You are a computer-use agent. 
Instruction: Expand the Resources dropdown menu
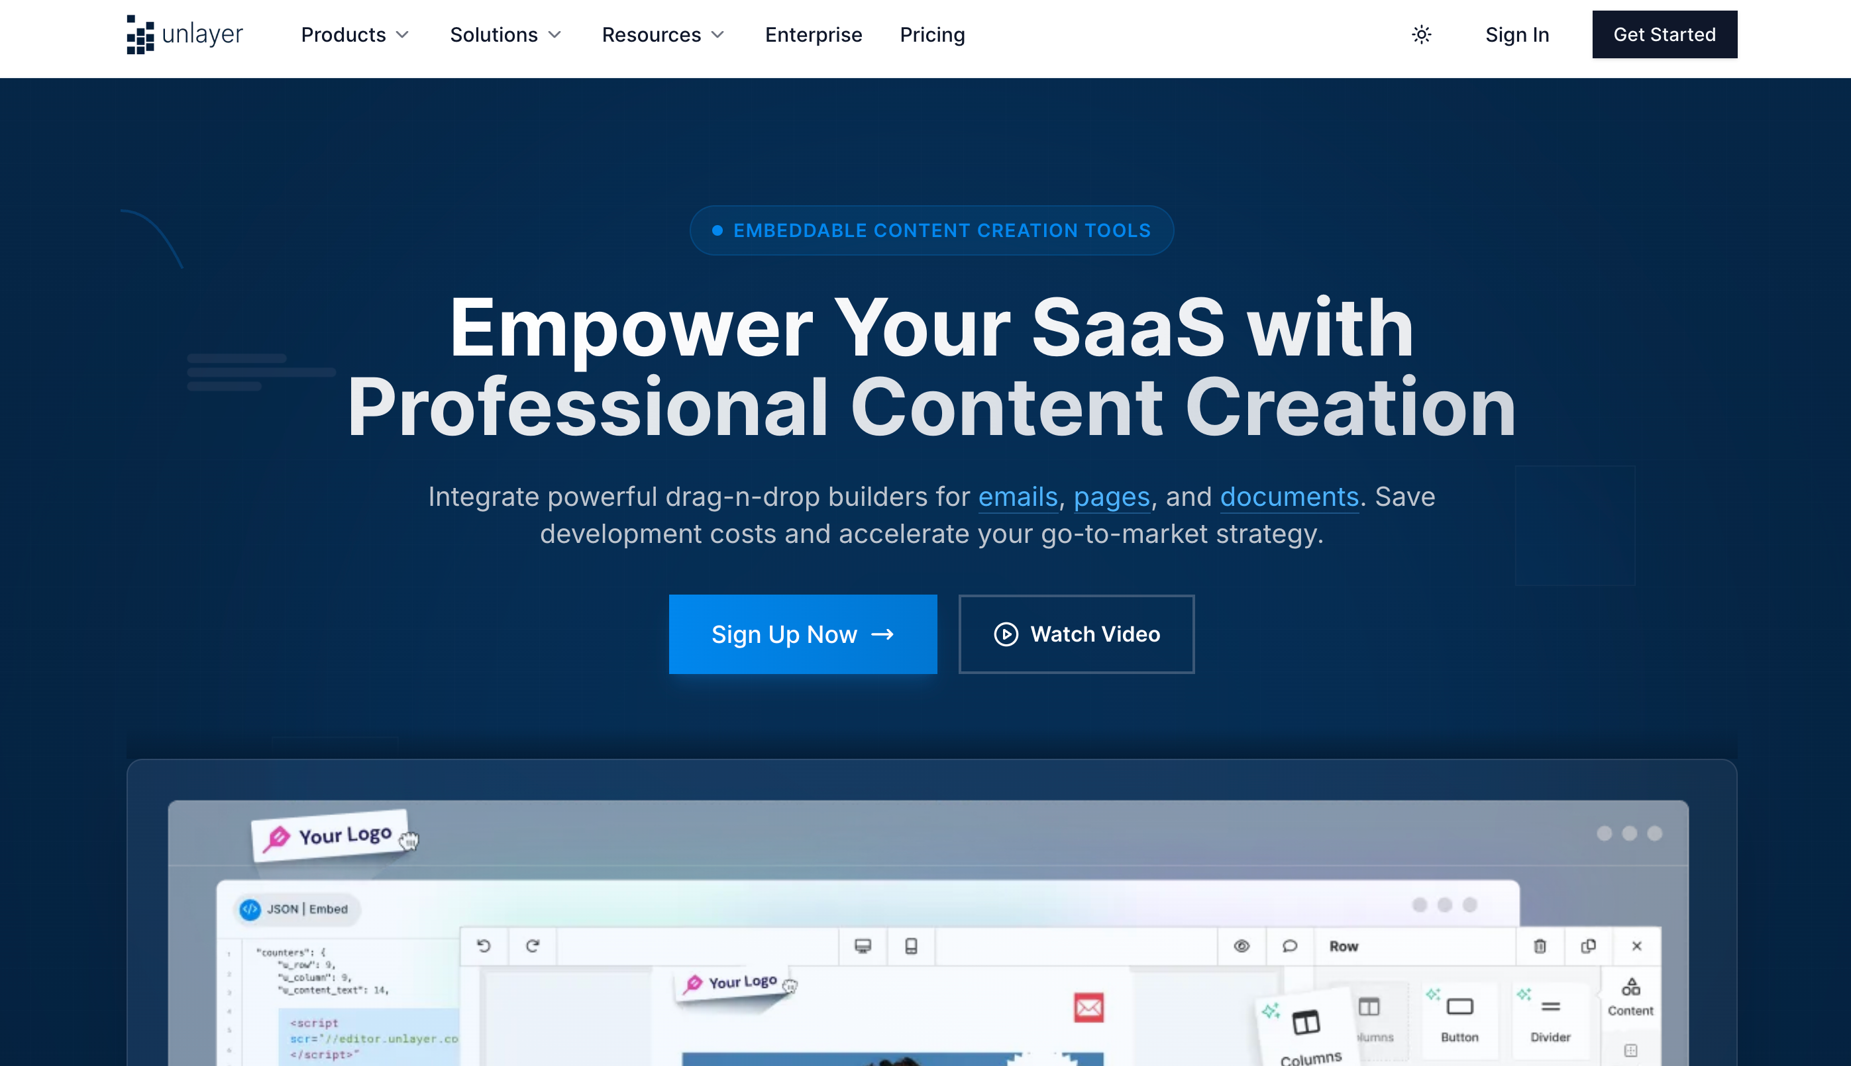click(x=662, y=34)
